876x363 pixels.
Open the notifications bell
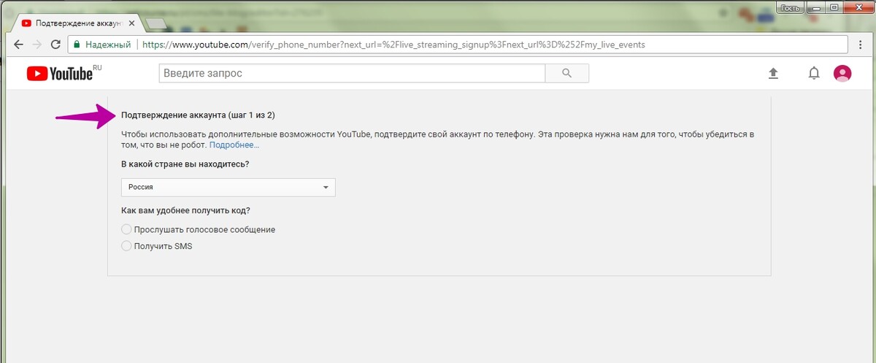pyautogui.click(x=814, y=73)
